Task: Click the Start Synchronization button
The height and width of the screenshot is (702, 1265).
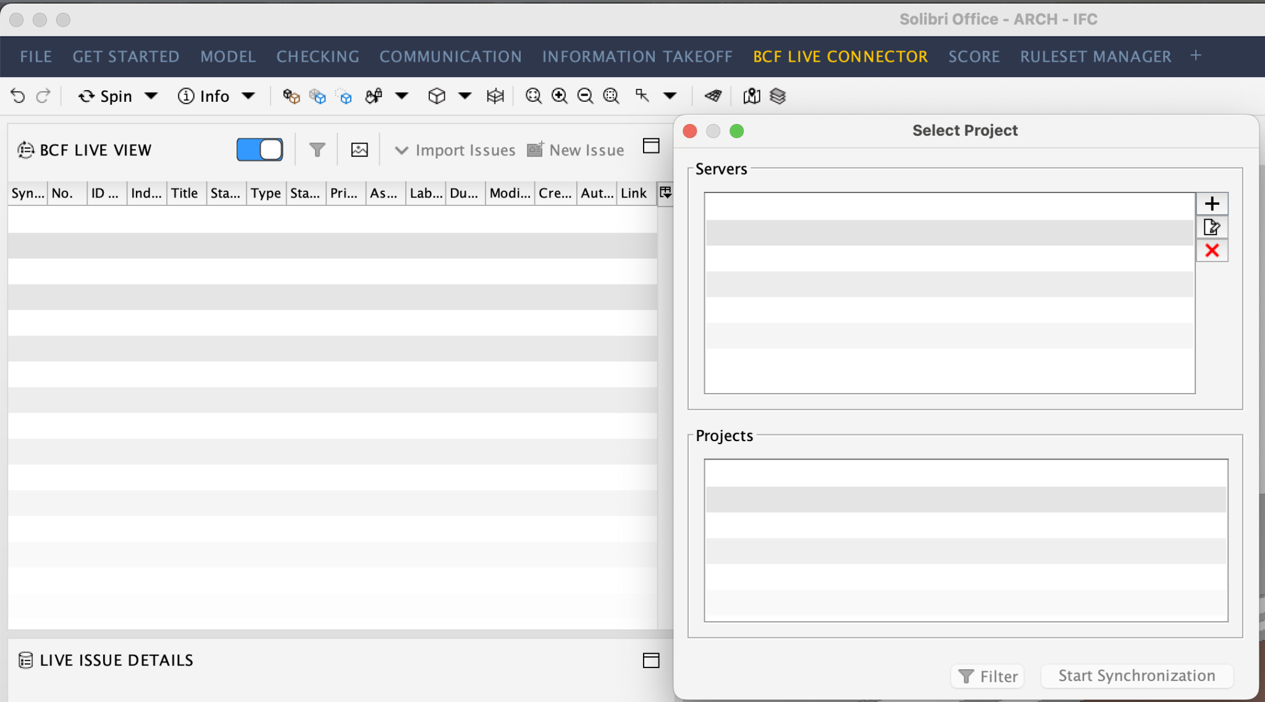Action: click(x=1137, y=675)
